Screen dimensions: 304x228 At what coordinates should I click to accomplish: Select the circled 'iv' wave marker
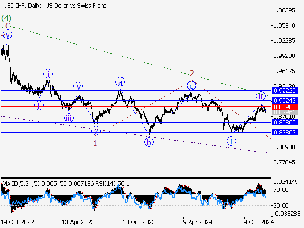(78, 86)
